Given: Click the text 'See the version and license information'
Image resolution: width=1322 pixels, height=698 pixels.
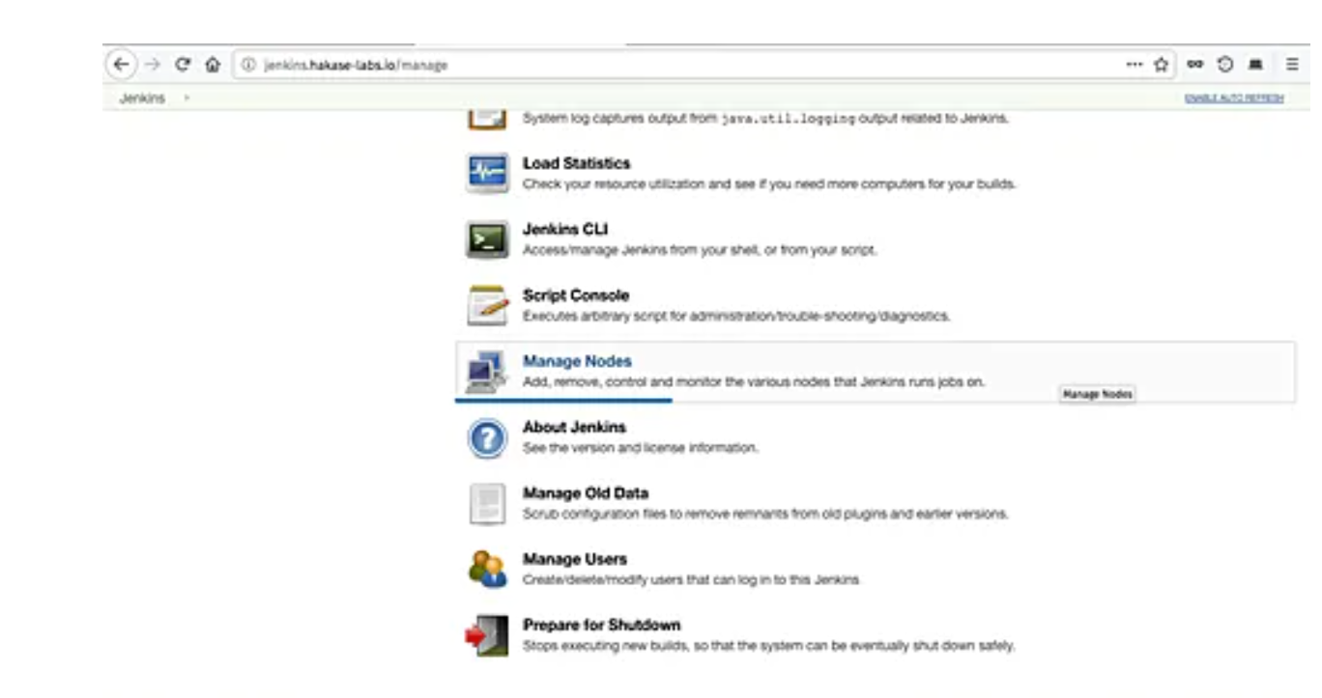Looking at the screenshot, I should click(x=640, y=448).
